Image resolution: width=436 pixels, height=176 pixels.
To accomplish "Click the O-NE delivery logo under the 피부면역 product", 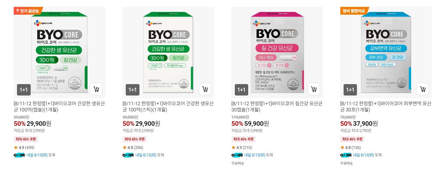I will [x=346, y=155].
